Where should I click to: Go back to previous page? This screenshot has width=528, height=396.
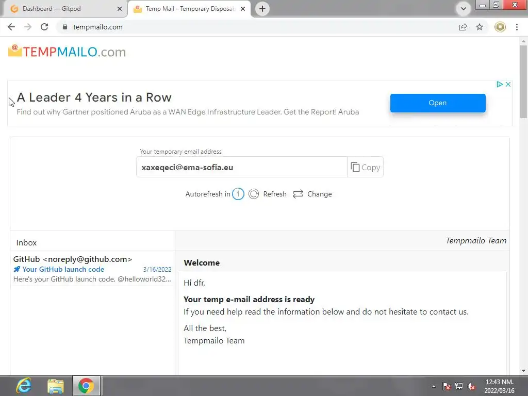tap(11, 27)
